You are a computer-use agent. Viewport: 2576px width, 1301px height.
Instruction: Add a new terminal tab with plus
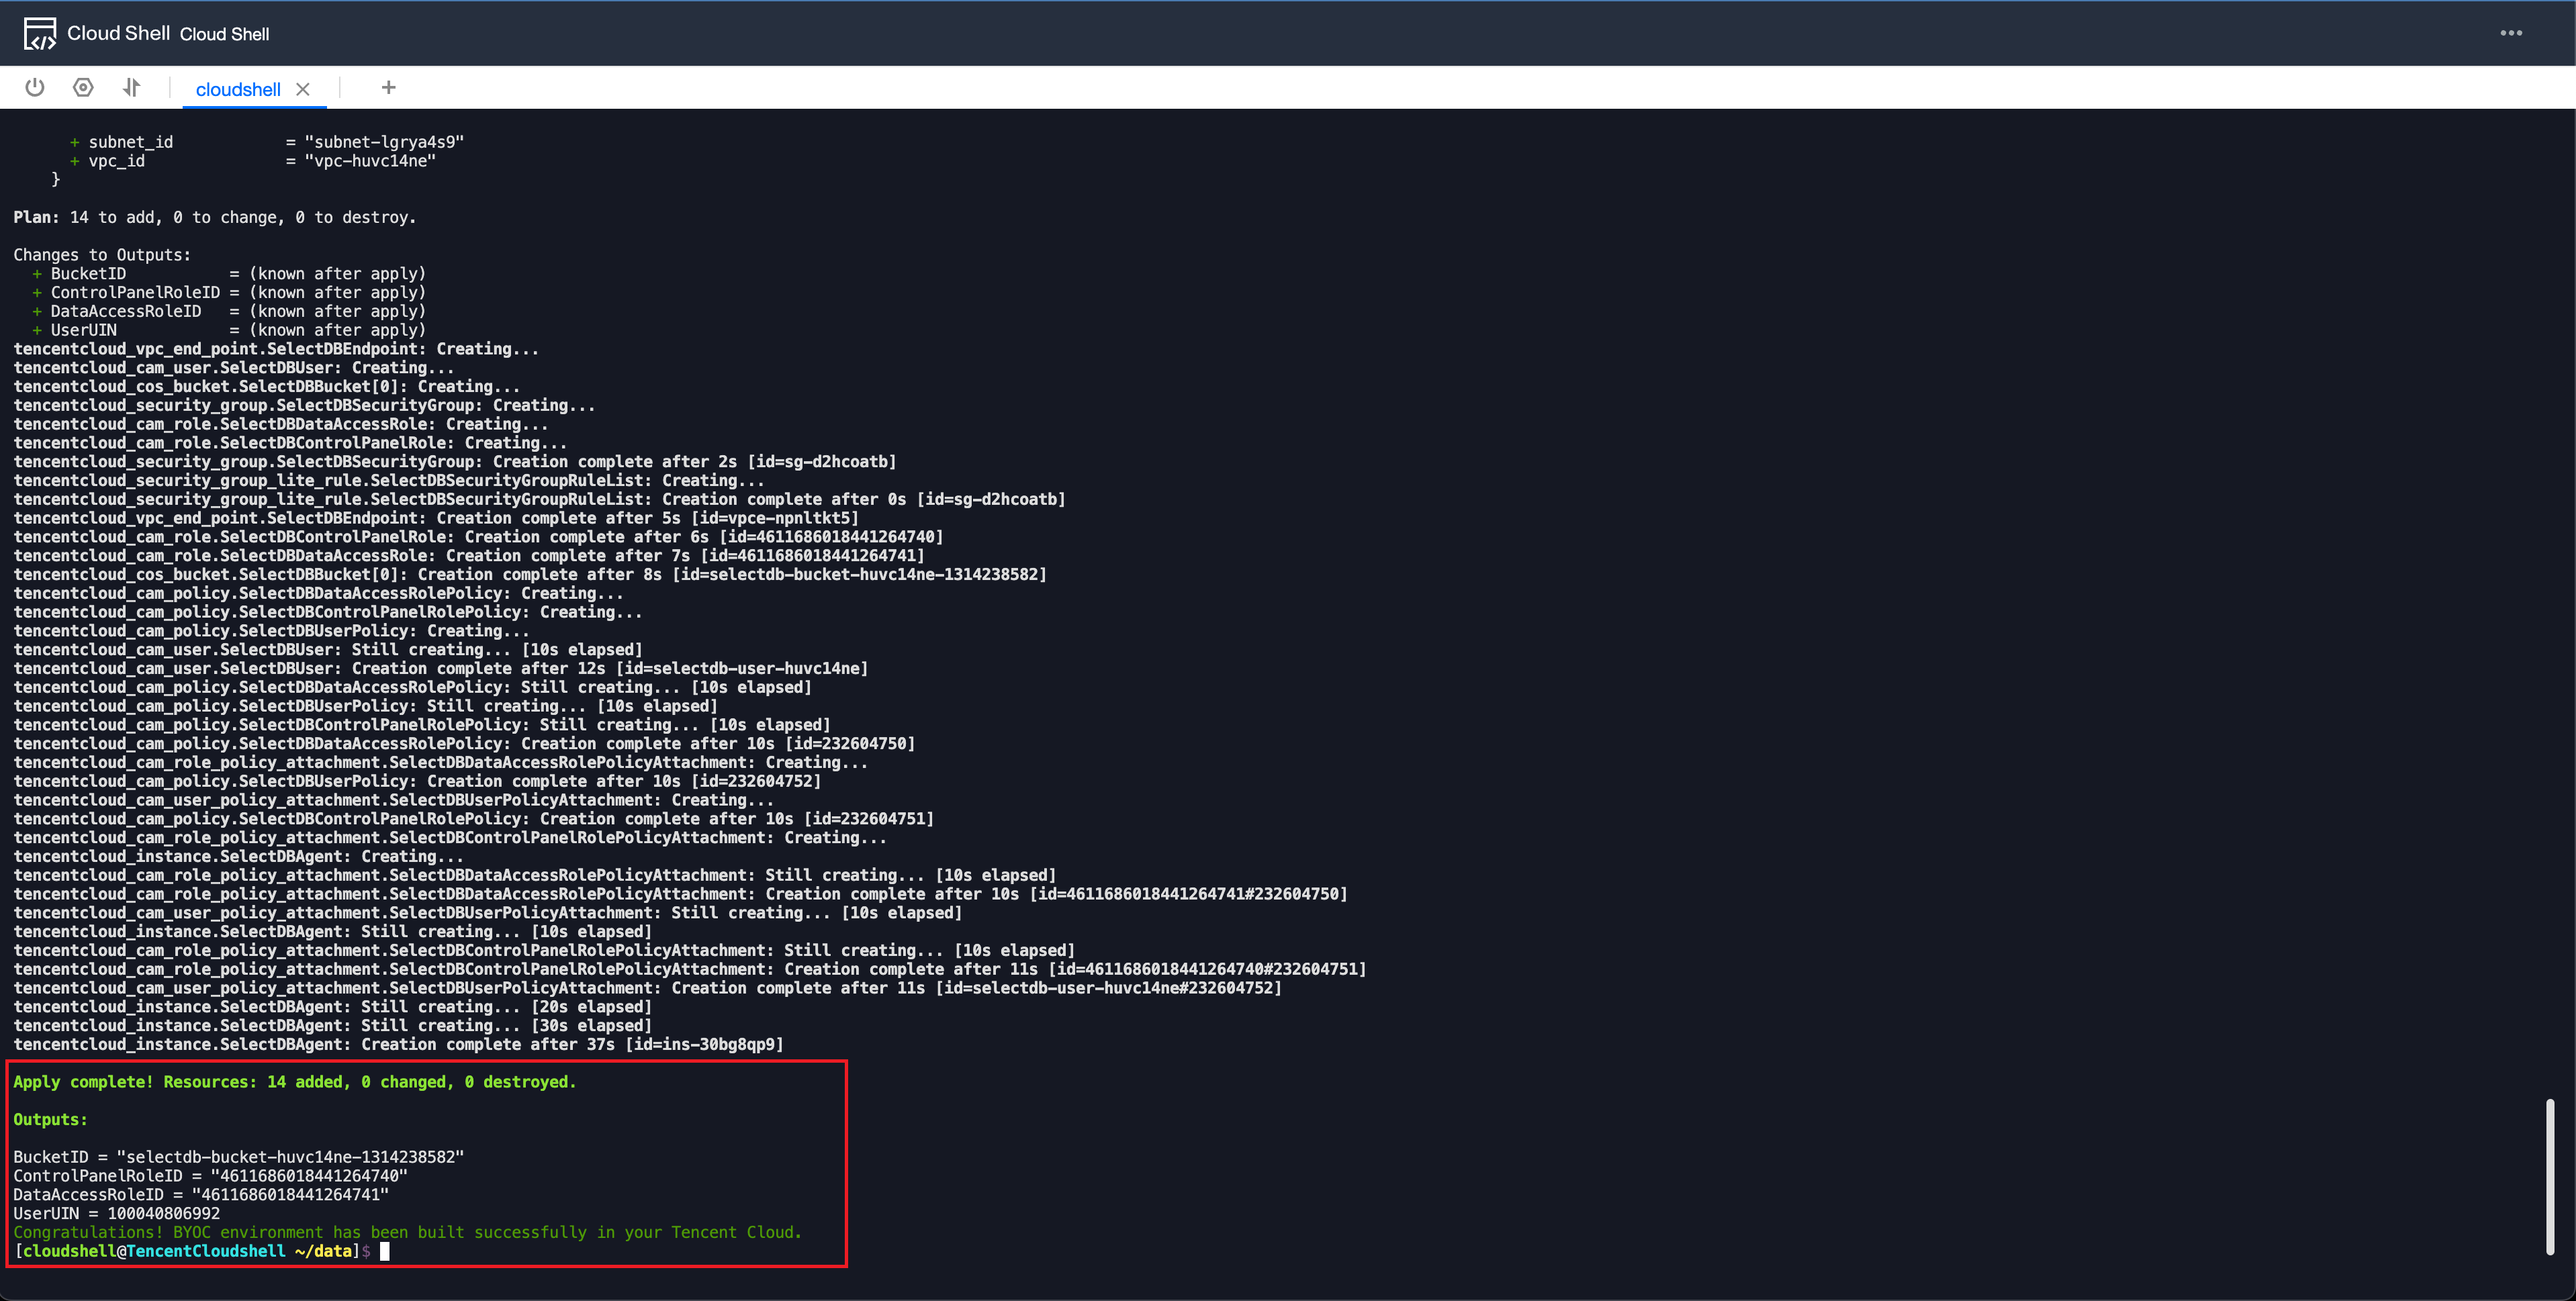click(389, 88)
